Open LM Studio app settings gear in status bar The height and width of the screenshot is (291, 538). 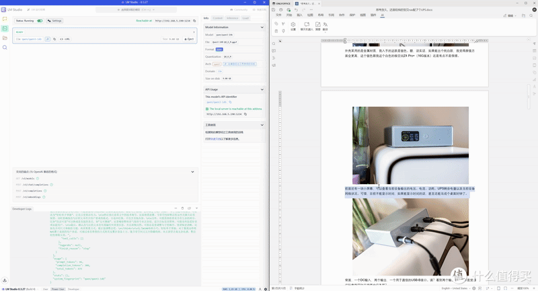click(265, 289)
